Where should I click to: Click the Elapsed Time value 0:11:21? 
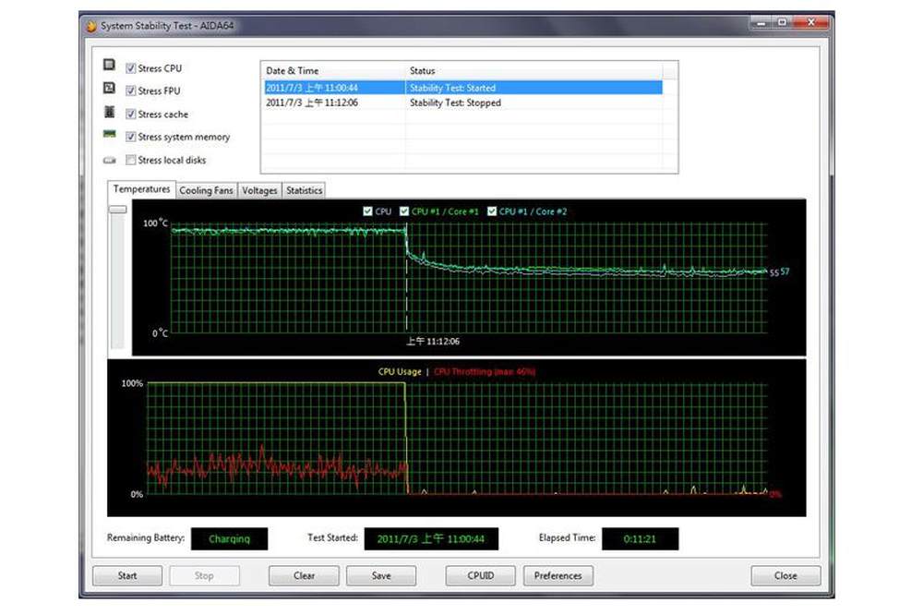[640, 538]
